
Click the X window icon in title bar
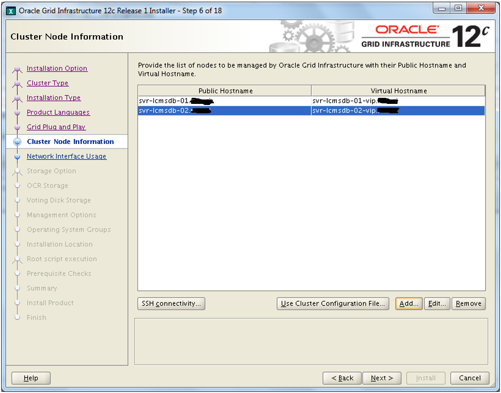[x=11, y=11]
